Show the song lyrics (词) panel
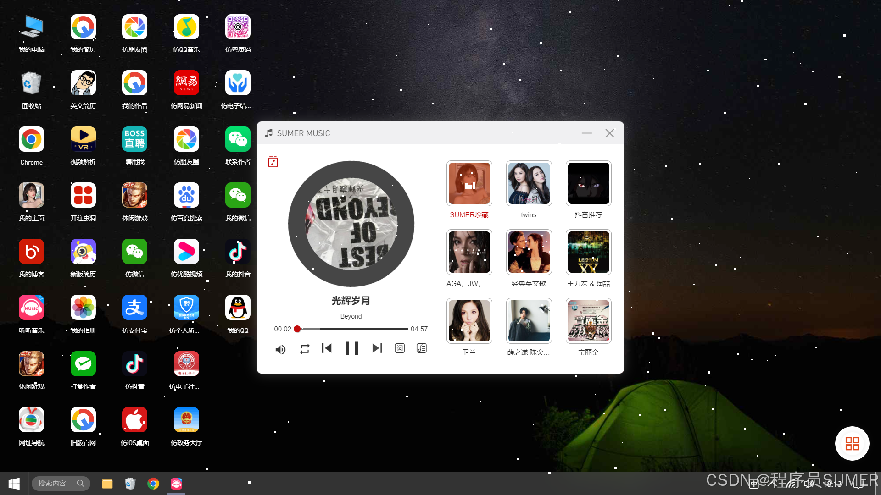The image size is (881, 495). point(400,348)
